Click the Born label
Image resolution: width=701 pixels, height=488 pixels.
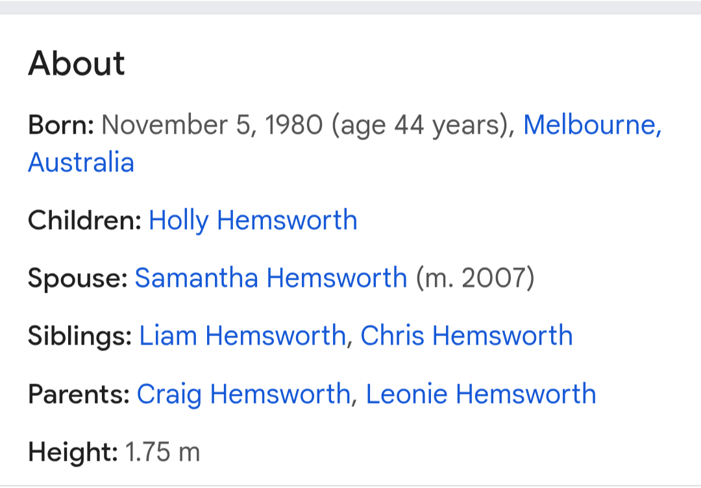point(61,125)
